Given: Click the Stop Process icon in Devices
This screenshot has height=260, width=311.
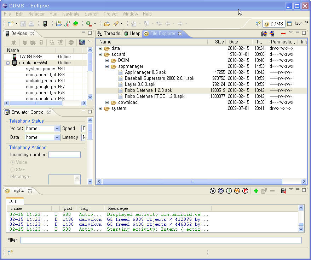Looking at the screenshot, I should [71, 42].
